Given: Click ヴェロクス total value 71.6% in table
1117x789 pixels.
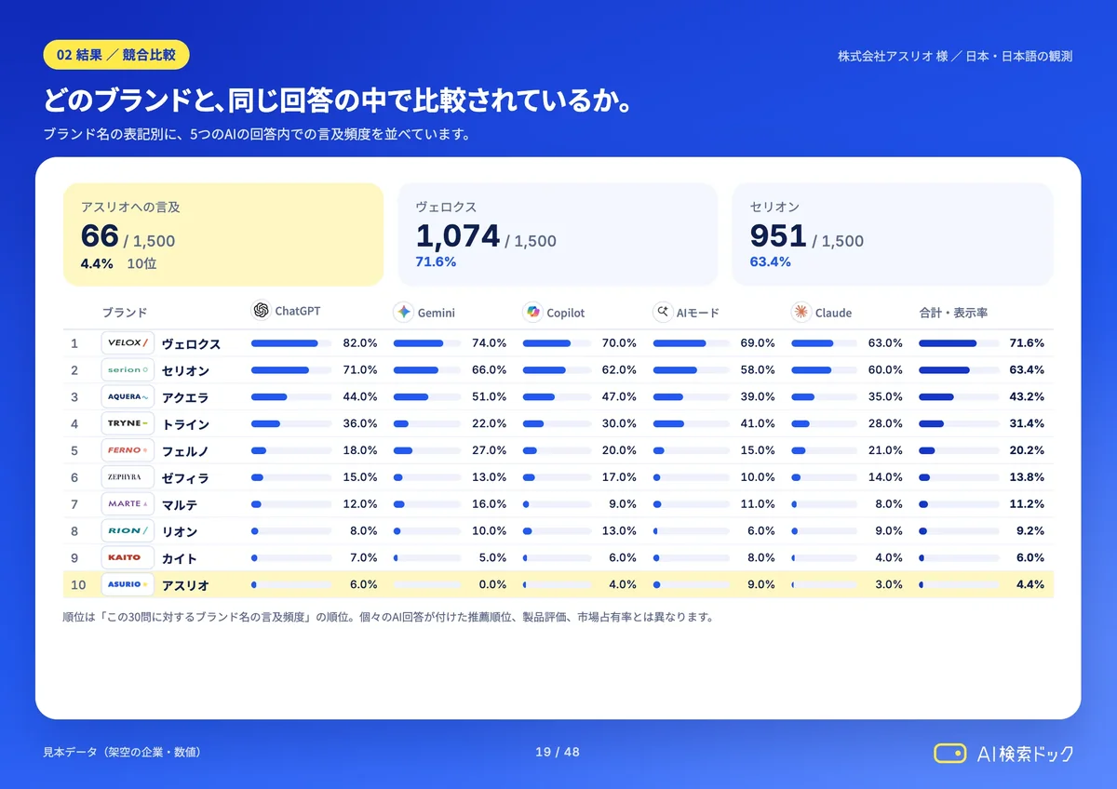Looking at the screenshot, I should [1027, 343].
